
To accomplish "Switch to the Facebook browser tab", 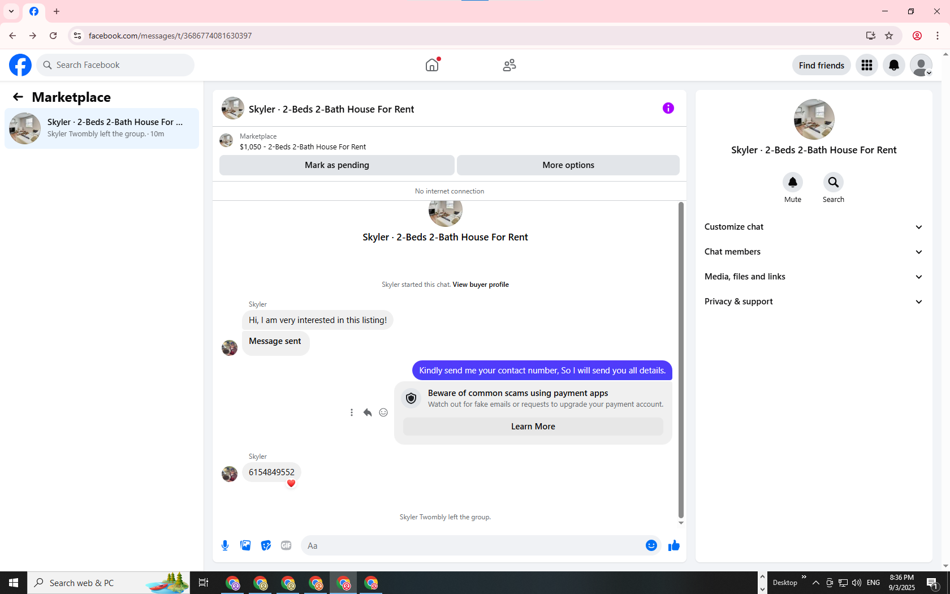I will point(34,11).
